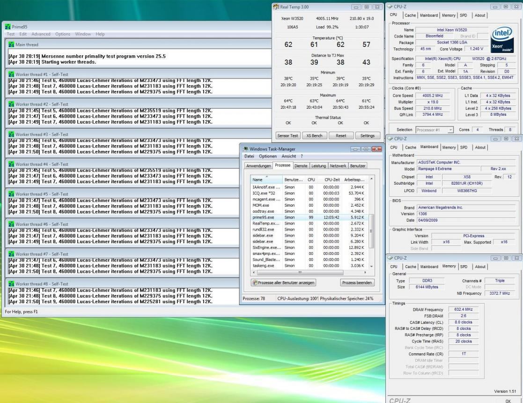
Task: Click Load 99.2% value in Real Temp
Action: (x=327, y=27)
